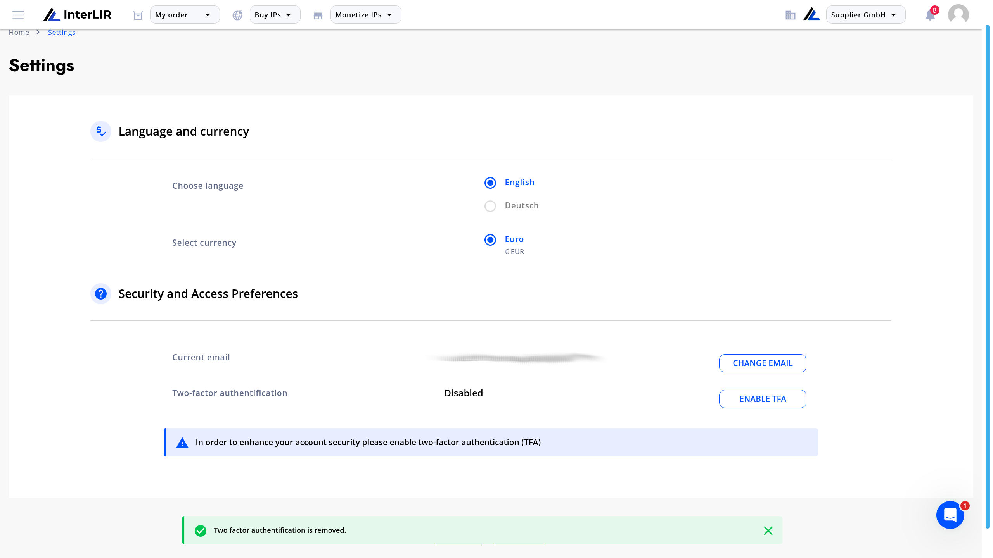This screenshot has width=993, height=558.
Task: Open the chat support bubble
Action: (x=950, y=515)
